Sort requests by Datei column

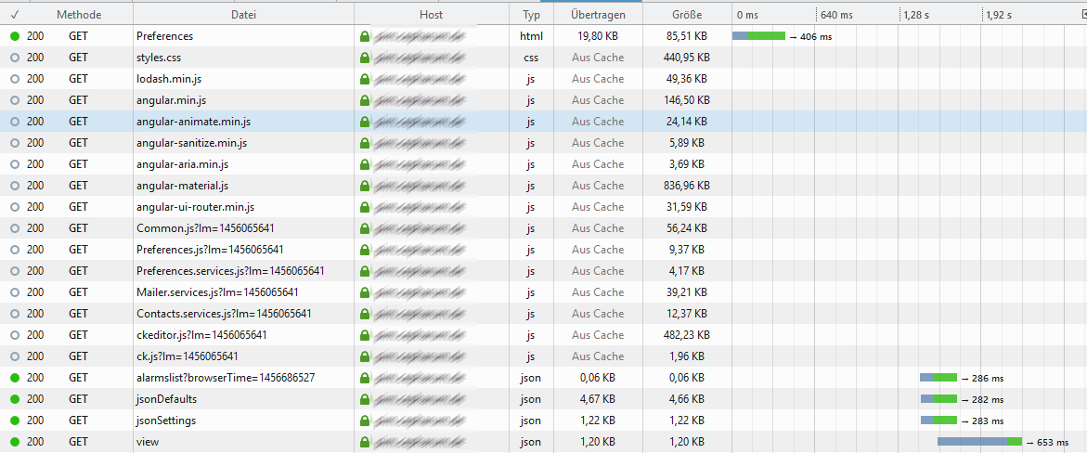[x=243, y=15]
